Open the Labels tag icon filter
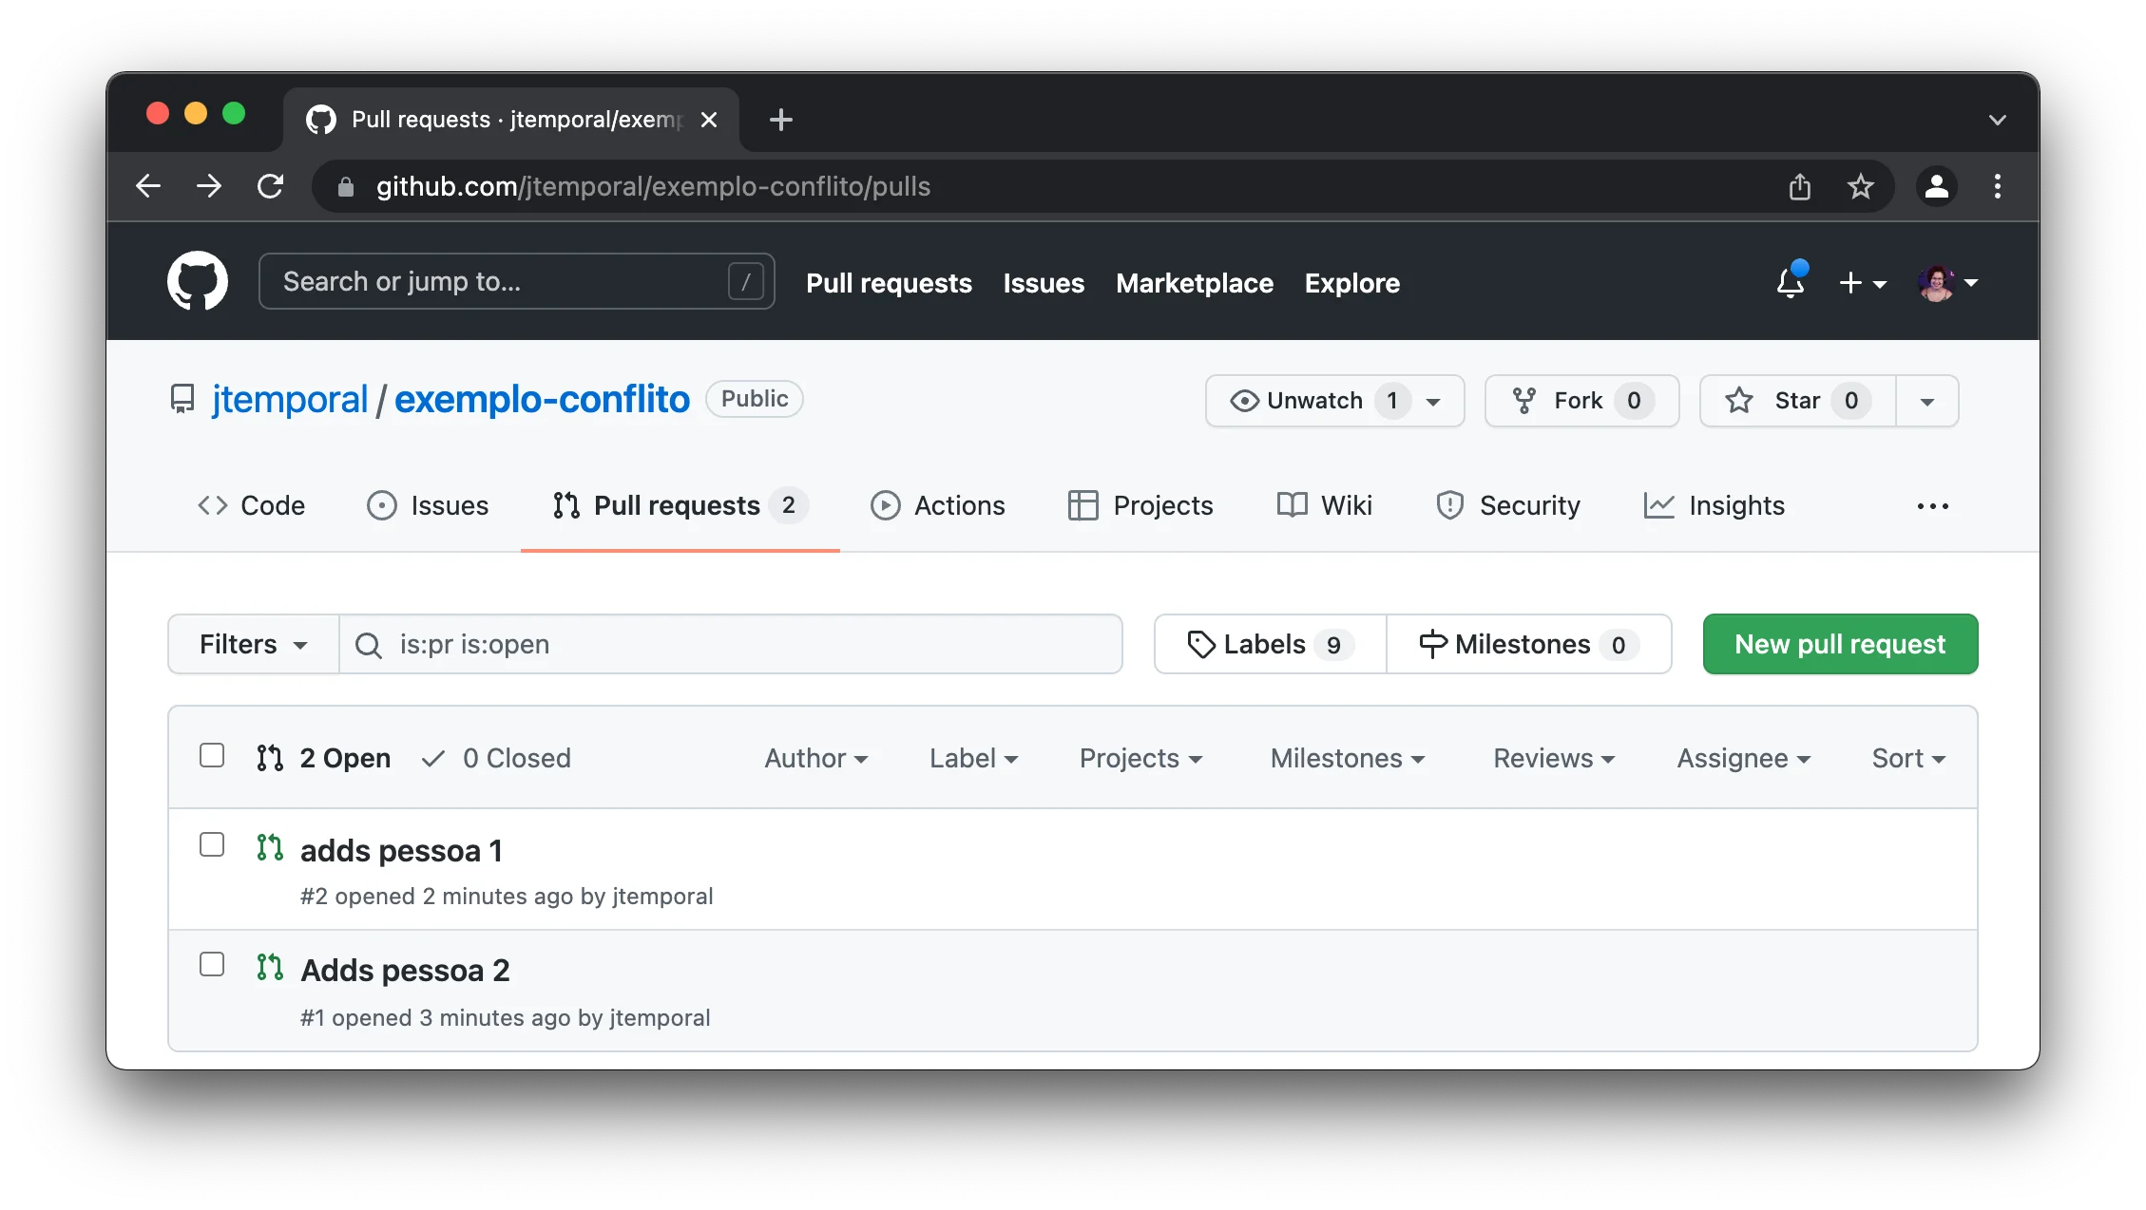 [1203, 644]
